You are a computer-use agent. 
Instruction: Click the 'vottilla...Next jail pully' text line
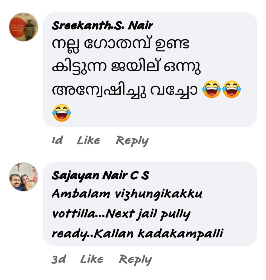(x=121, y=214)
